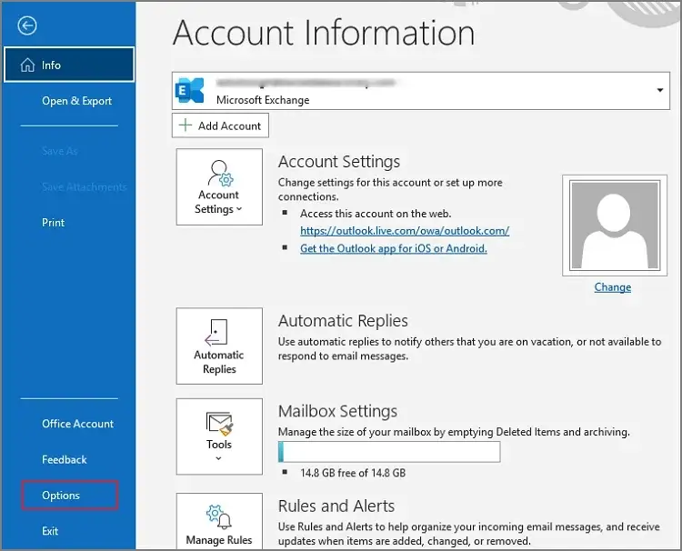Expand Account Settings dropdown chevron
Image resolution: width=682 pixels, height=551 pixels.
[239, 210]
